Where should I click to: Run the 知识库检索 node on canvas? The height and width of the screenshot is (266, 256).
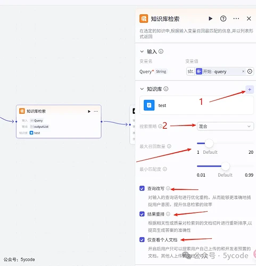pos(89,111)
